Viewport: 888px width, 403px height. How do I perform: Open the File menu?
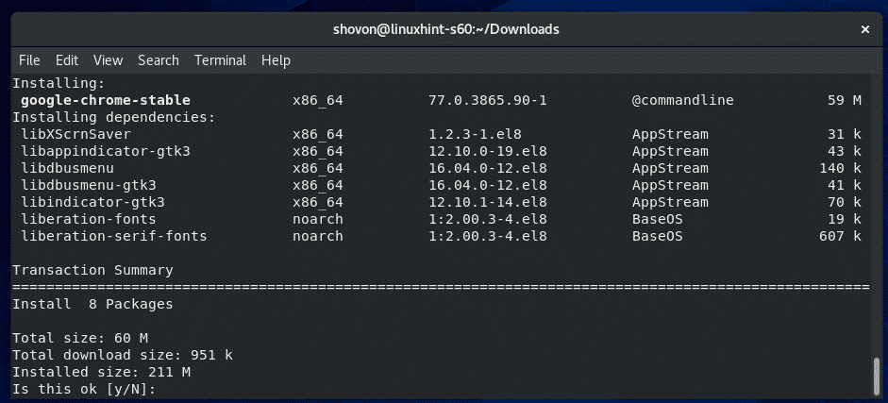click(29, 60)
